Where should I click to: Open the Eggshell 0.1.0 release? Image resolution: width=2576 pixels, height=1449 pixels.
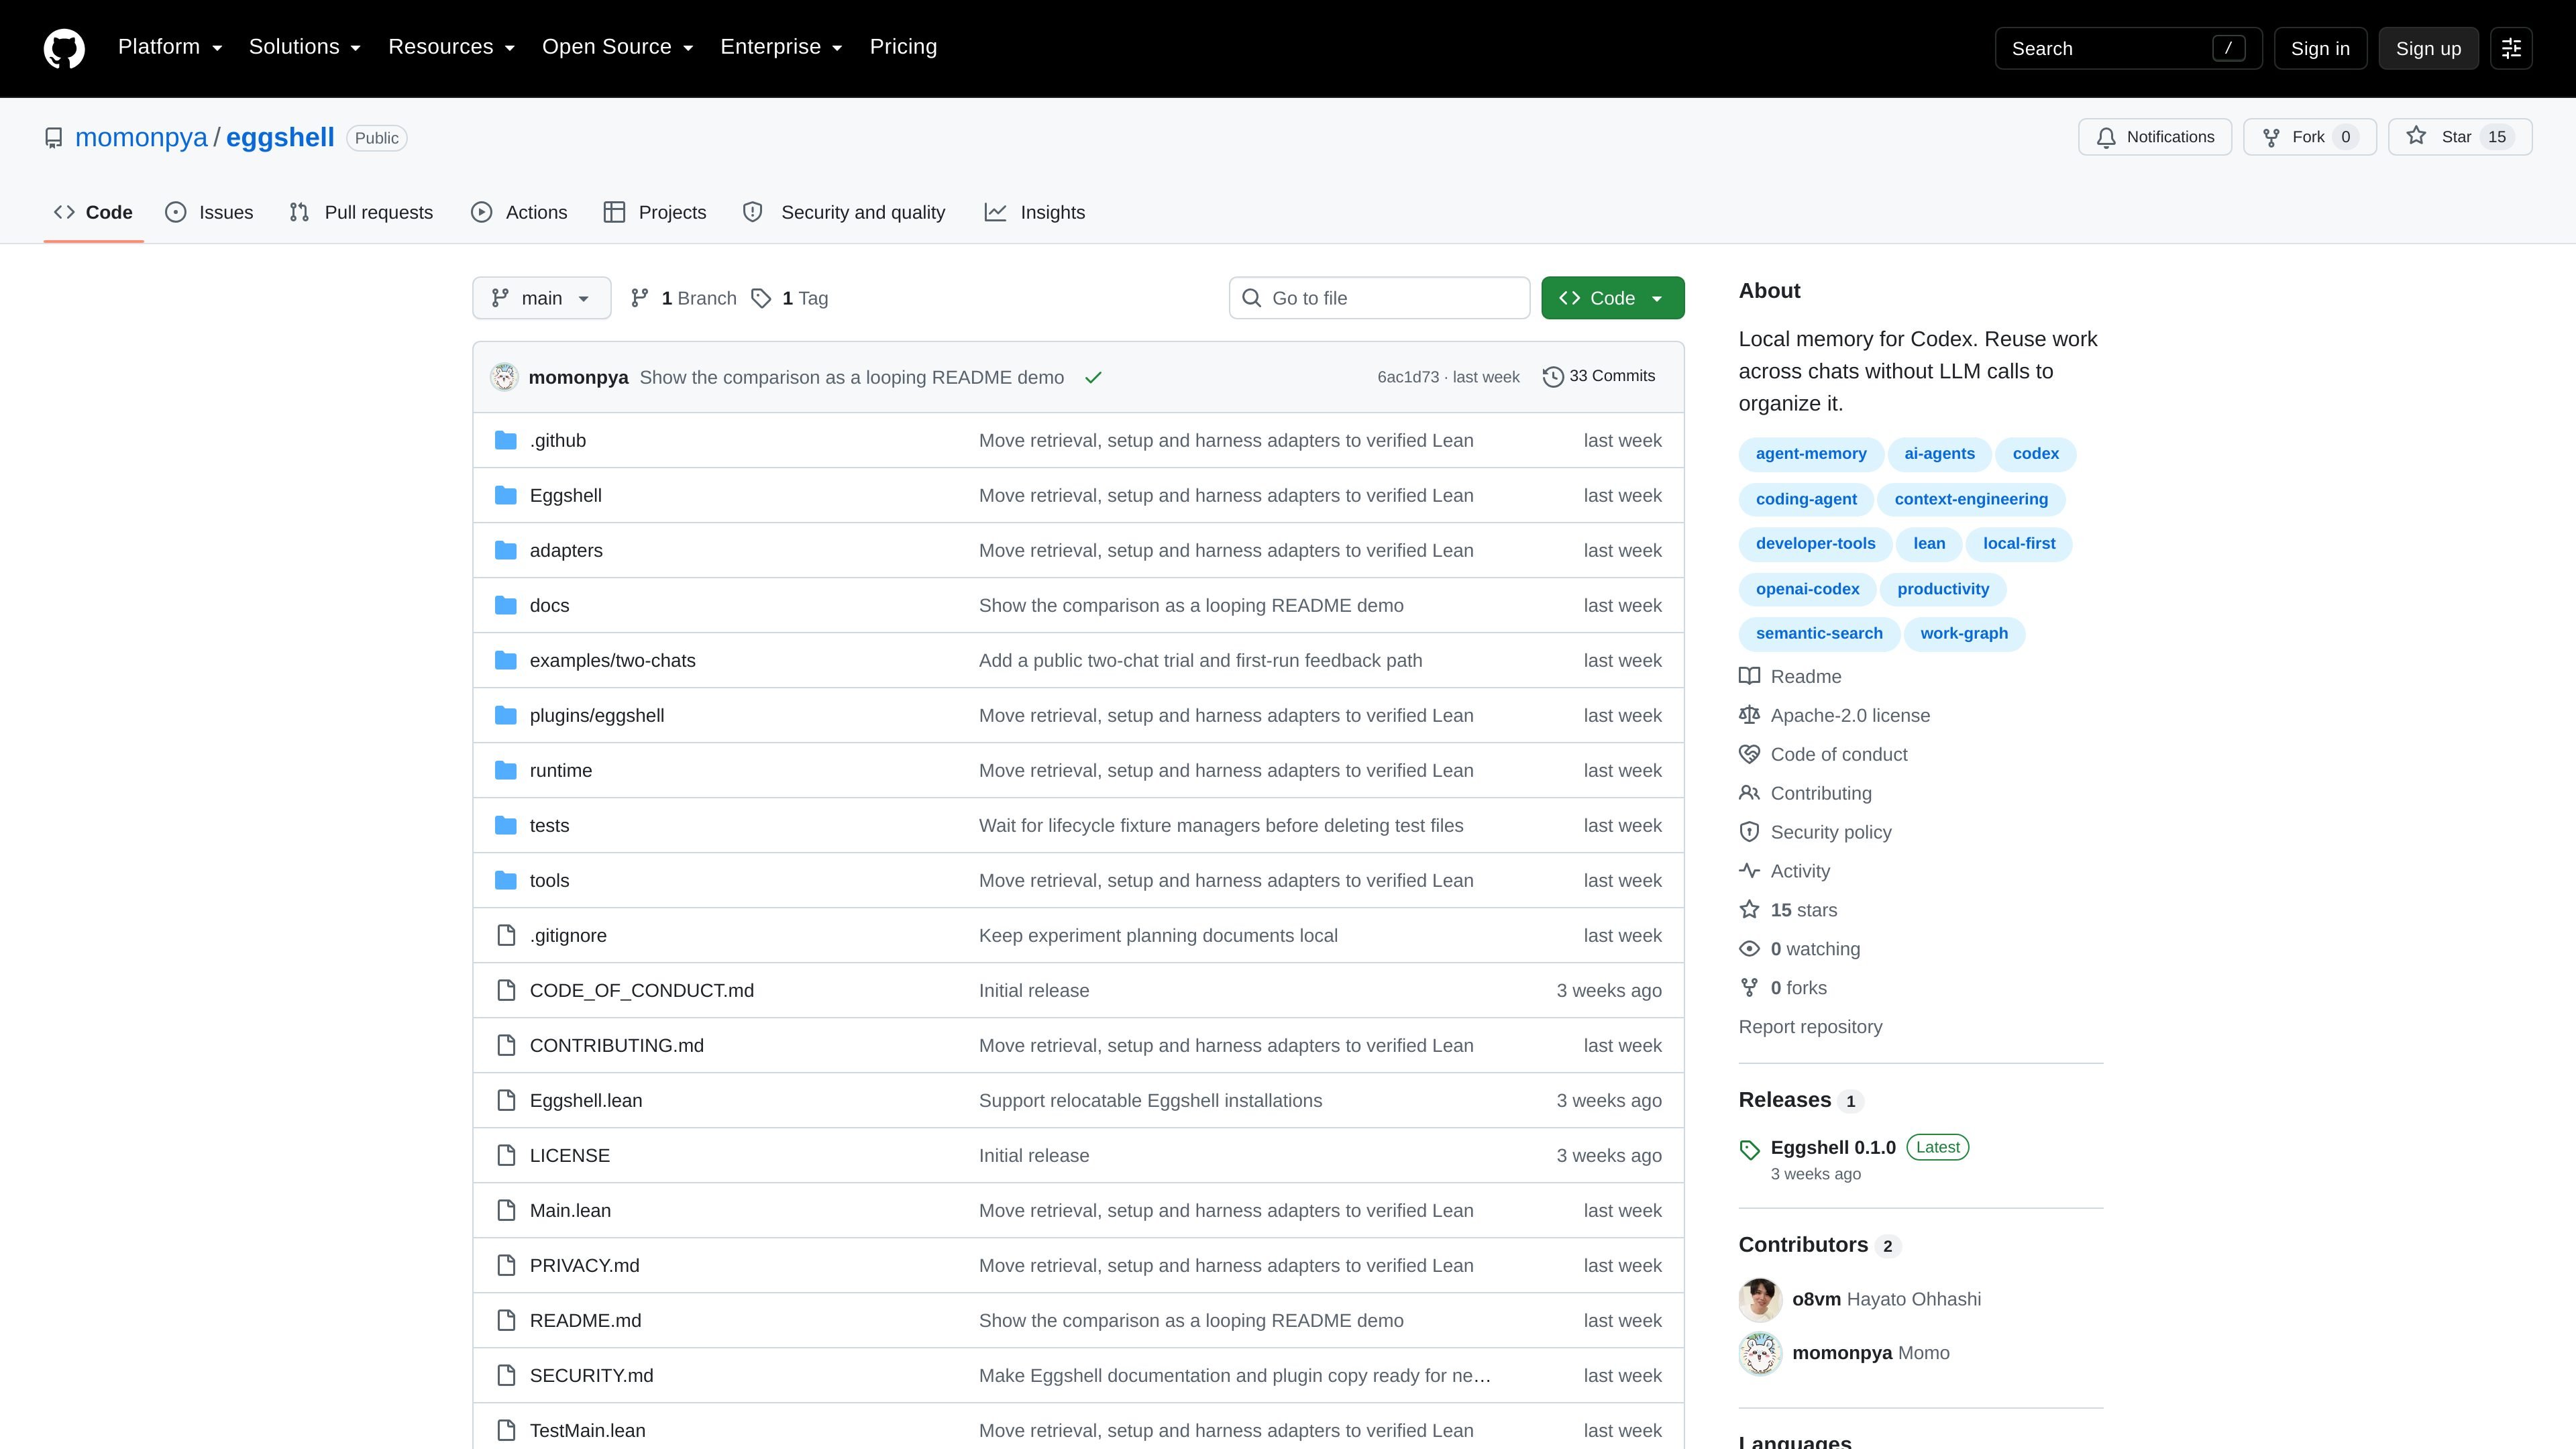tap(1833, 1147)
